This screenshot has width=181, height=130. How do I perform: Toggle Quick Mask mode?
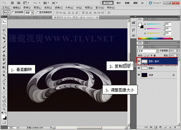click(x=4, y=122)
